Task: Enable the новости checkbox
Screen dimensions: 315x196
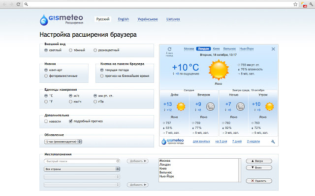Action: pyautogui.click(x=46, y=121)
